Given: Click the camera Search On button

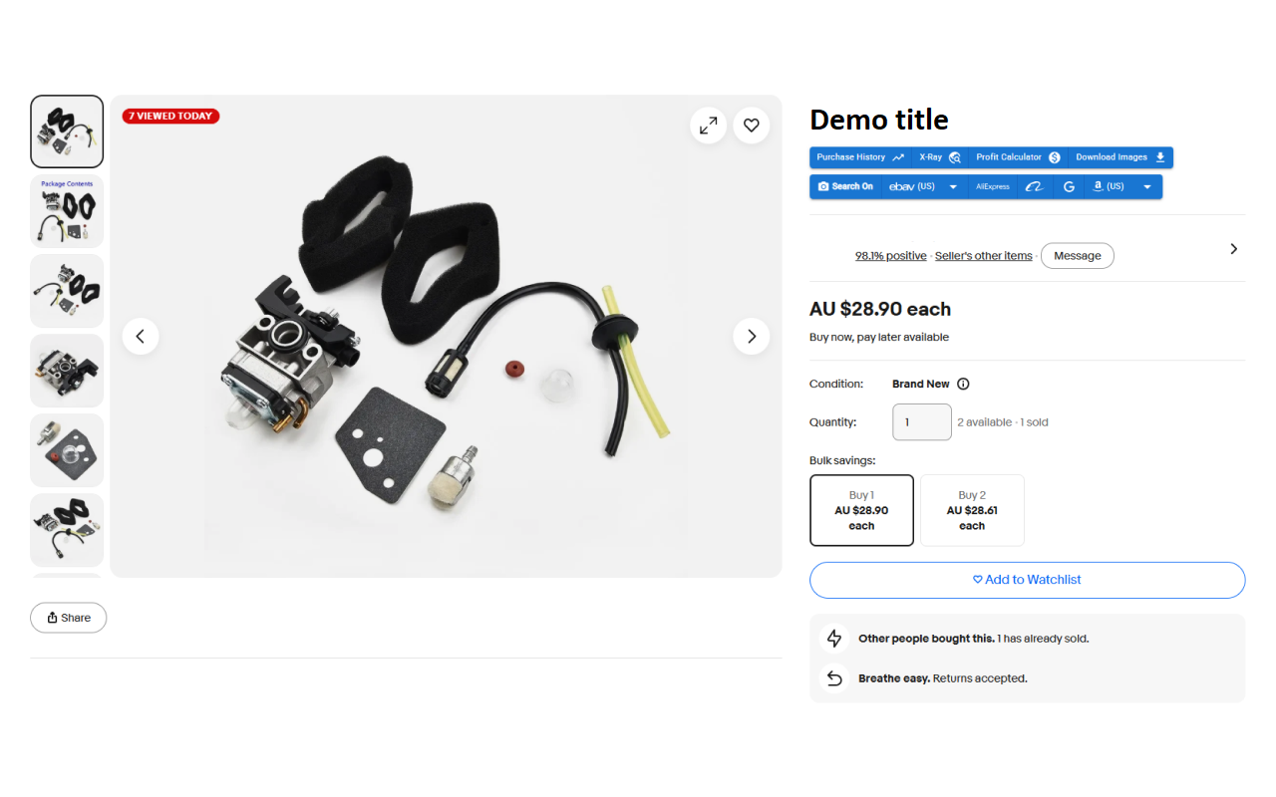Looking at the screenshot, I should 845,186.
